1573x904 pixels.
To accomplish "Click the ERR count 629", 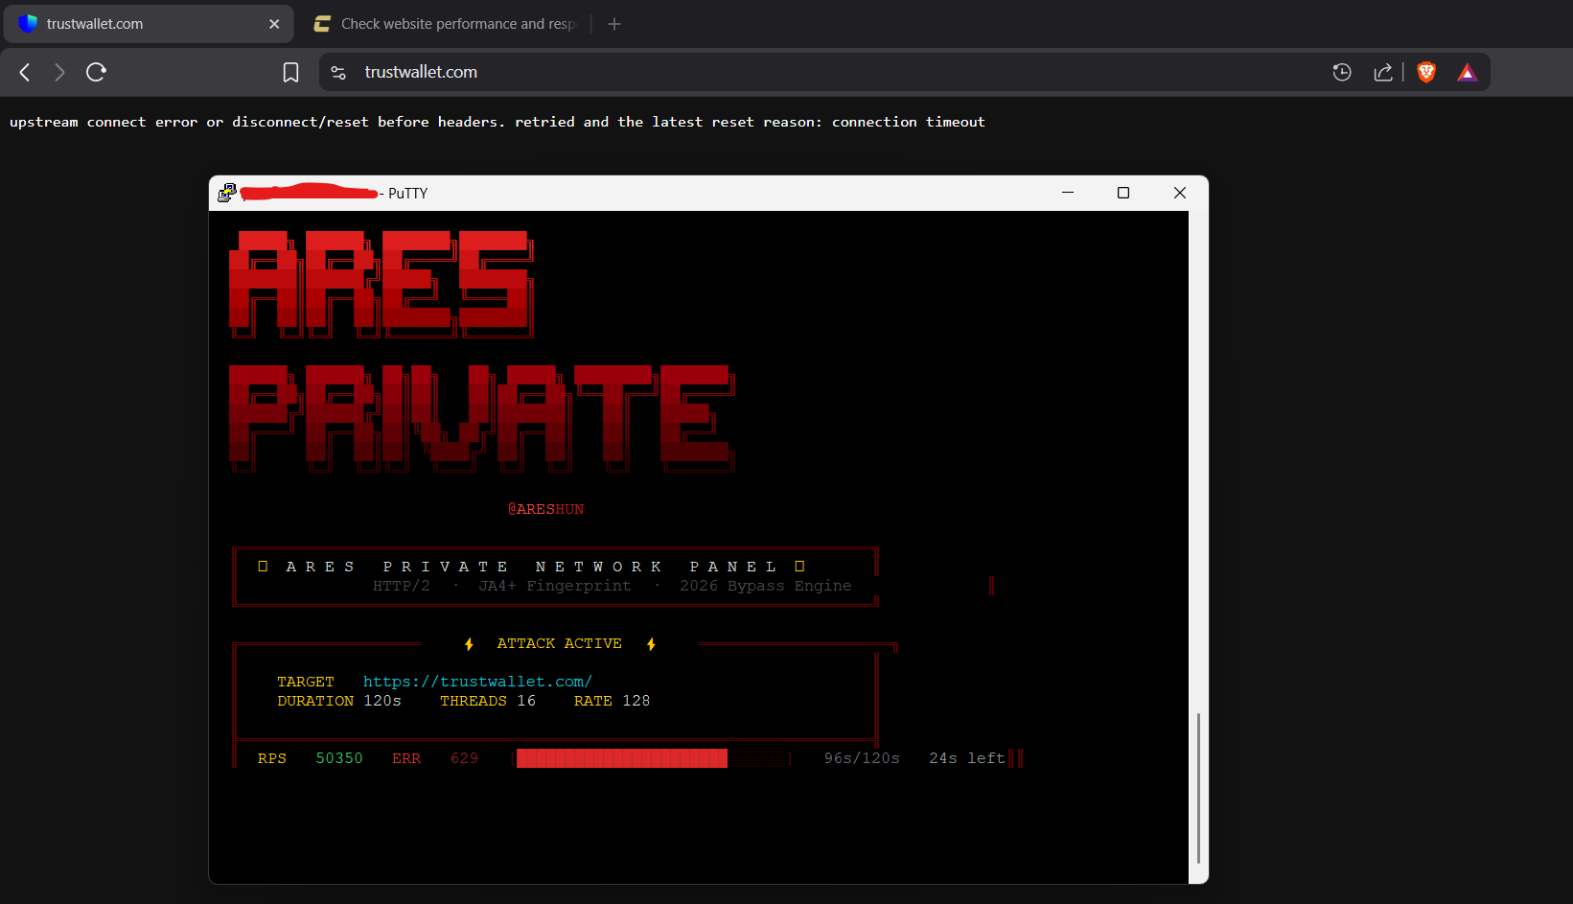I will pyautogui.click(x=464, y=758).
